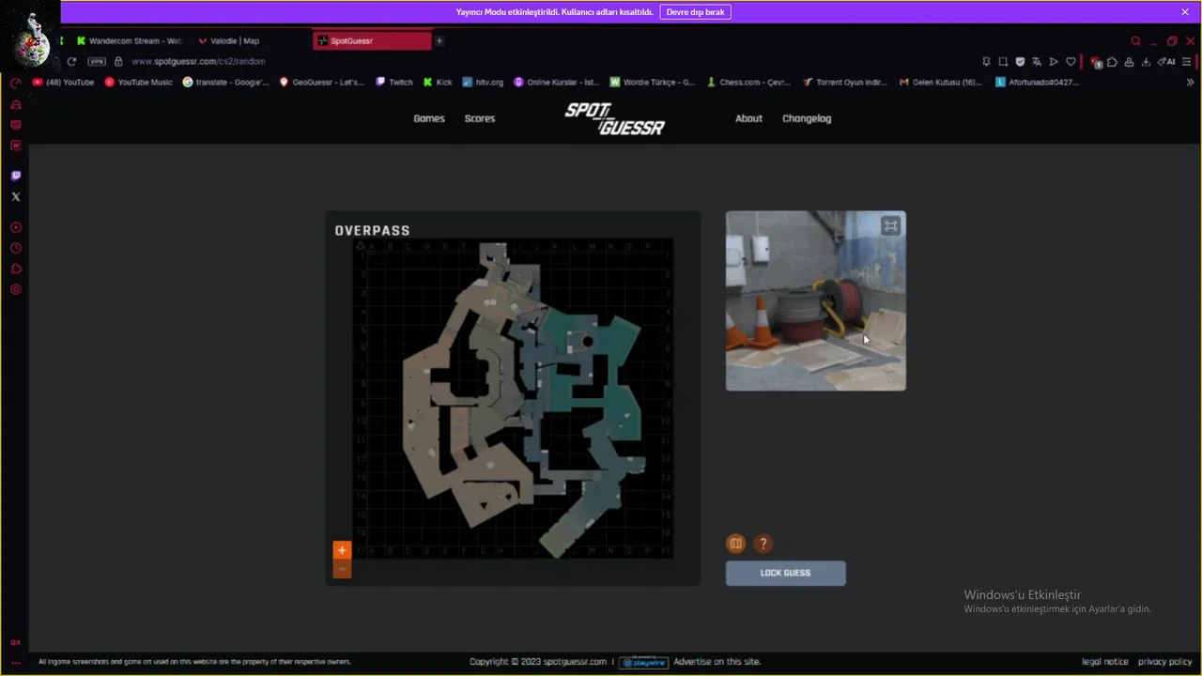
Task: Open the YouTube bookmark
Action: 64,83
